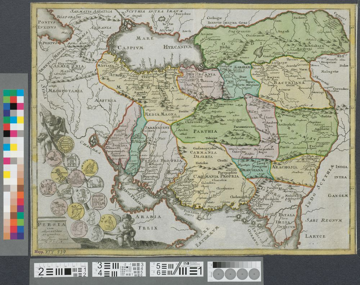The image size is (360, 285).
Task: Click the "Oxidrancae" label
Action: (255, 36)
